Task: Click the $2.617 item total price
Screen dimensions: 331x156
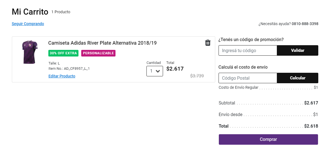Action: point(175,69)
